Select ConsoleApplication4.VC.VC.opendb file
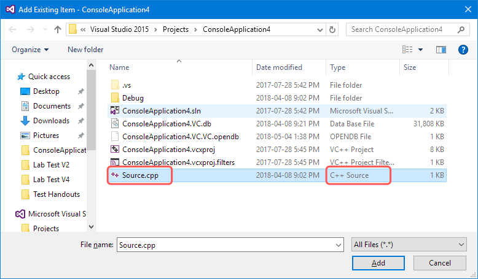 [181, 137]
